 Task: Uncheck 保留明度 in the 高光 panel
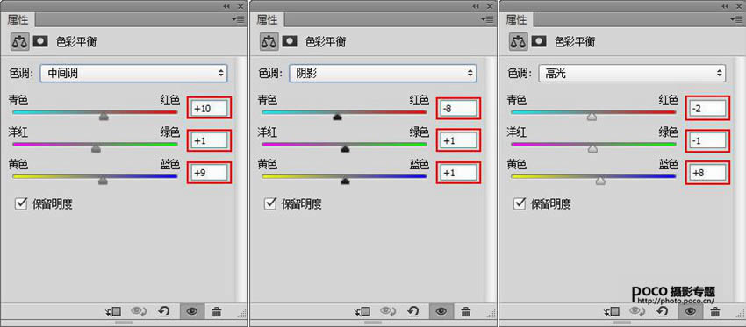519,203
